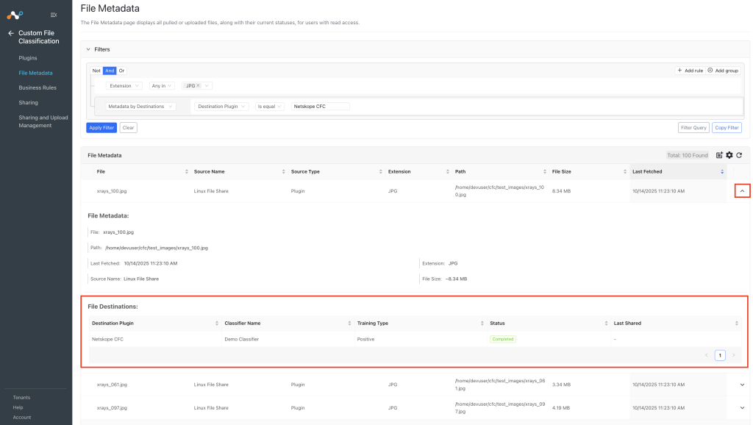Remove the JPG tag filter value
Image resolution: width=753 pixels, height=425 pixels.
point(198,85)
